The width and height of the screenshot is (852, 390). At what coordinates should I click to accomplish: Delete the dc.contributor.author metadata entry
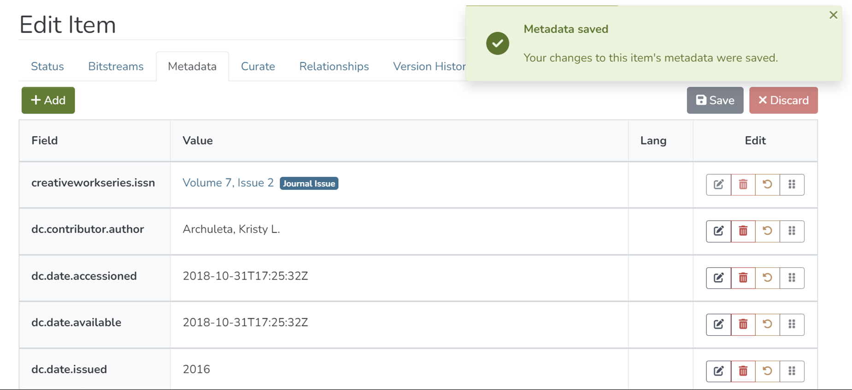(x=743, y=231)
